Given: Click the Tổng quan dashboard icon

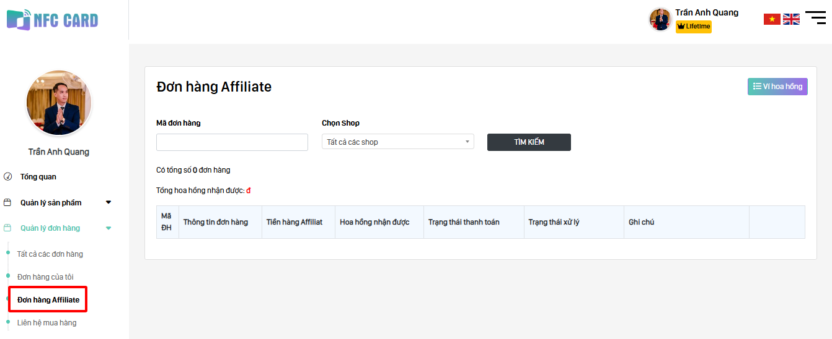Looking at the screenshot, I should coord(7,177).
